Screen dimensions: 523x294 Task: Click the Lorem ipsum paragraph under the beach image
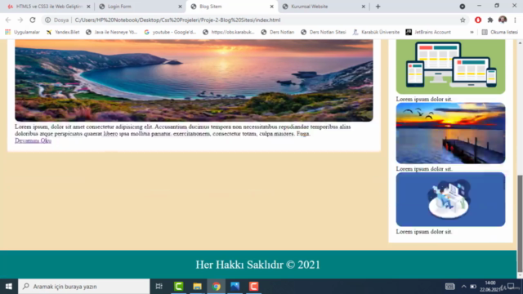[183, 131]
